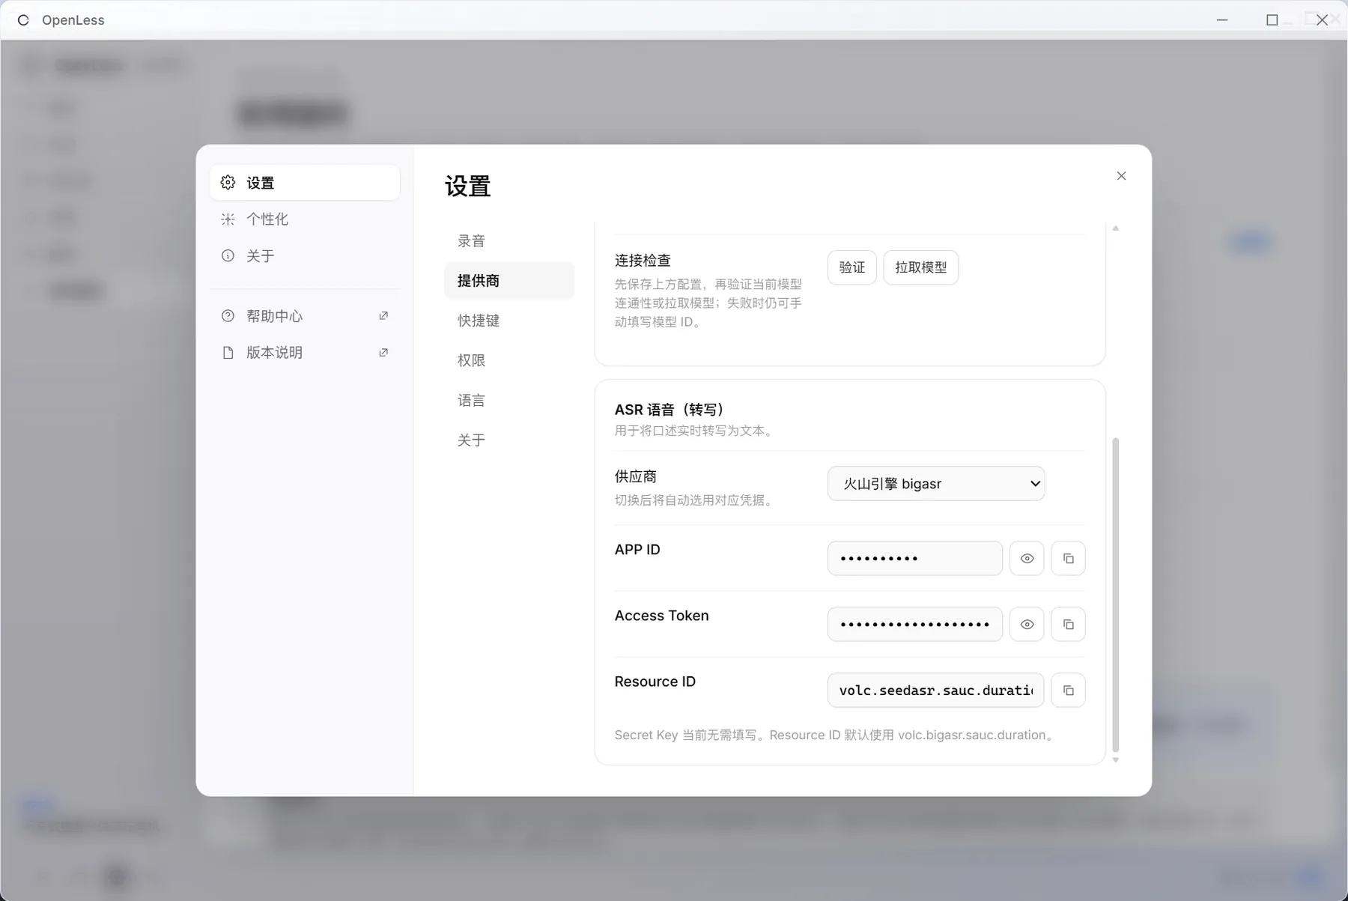
Task: Click the ASR 语音（转写） heading
Action: [670, 410]
